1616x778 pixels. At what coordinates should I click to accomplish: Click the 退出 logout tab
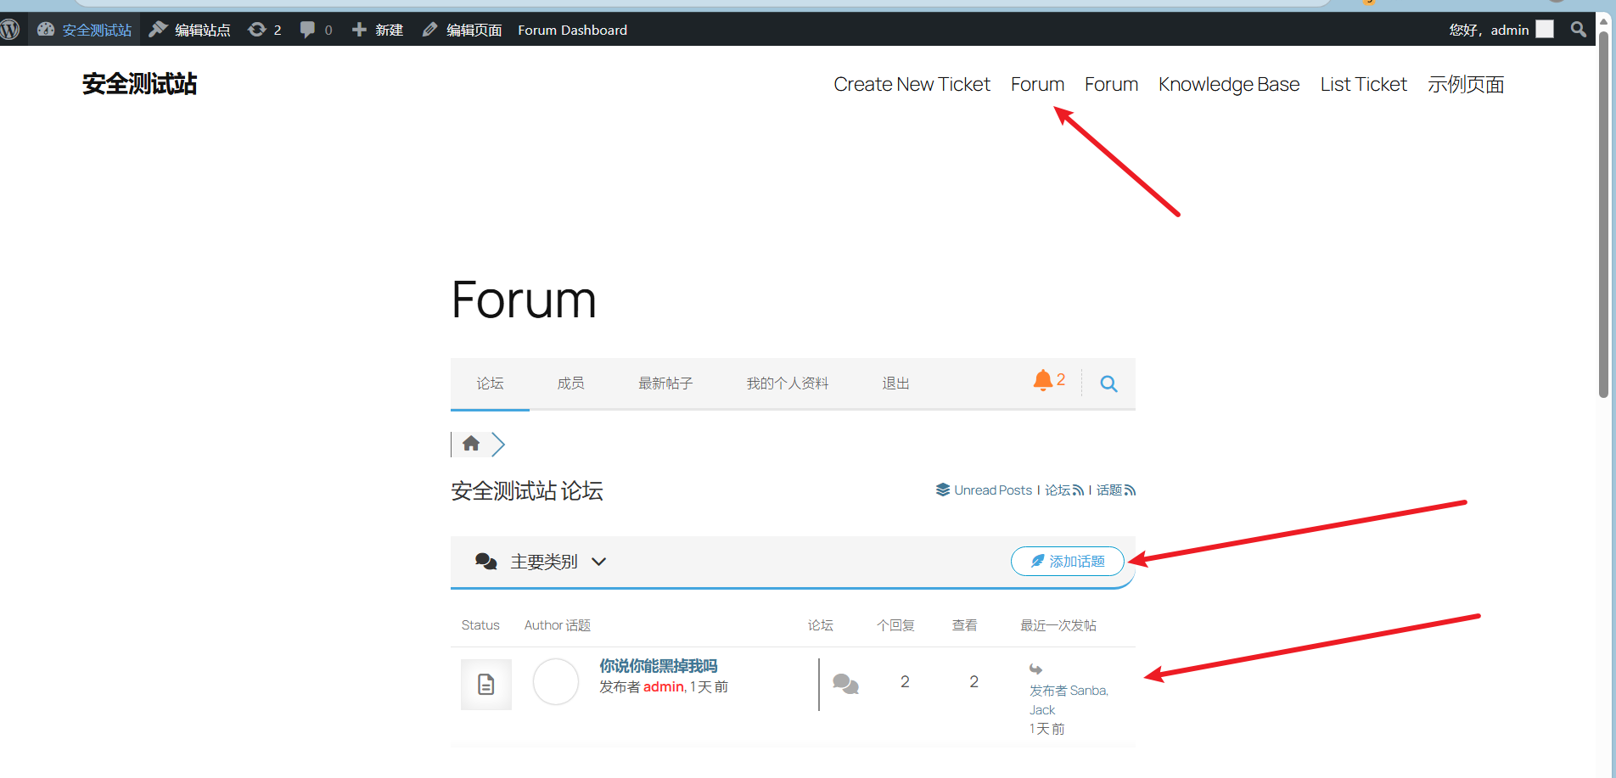click(x=895, y=383)
